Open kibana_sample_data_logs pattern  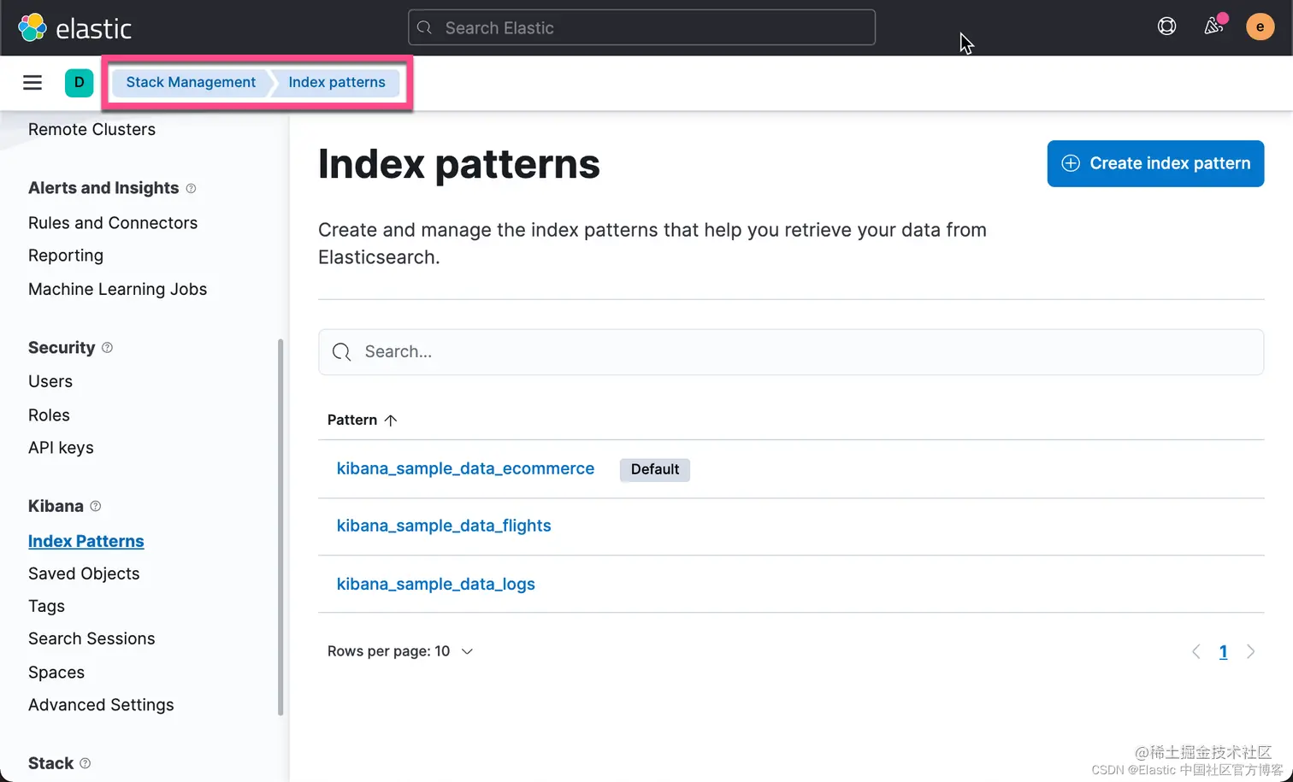[x=435, y=584]
